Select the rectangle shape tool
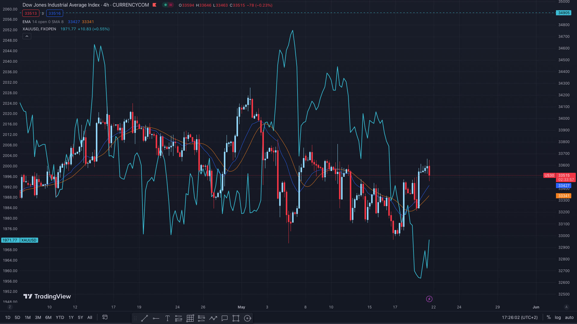Screen dimensions: 577x324 pos(236,318)
